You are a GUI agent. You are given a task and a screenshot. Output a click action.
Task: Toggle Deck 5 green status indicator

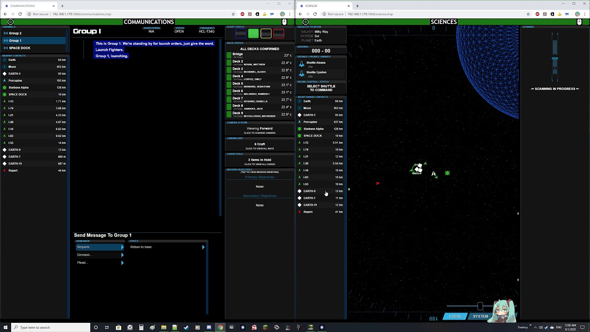point(229,85)
